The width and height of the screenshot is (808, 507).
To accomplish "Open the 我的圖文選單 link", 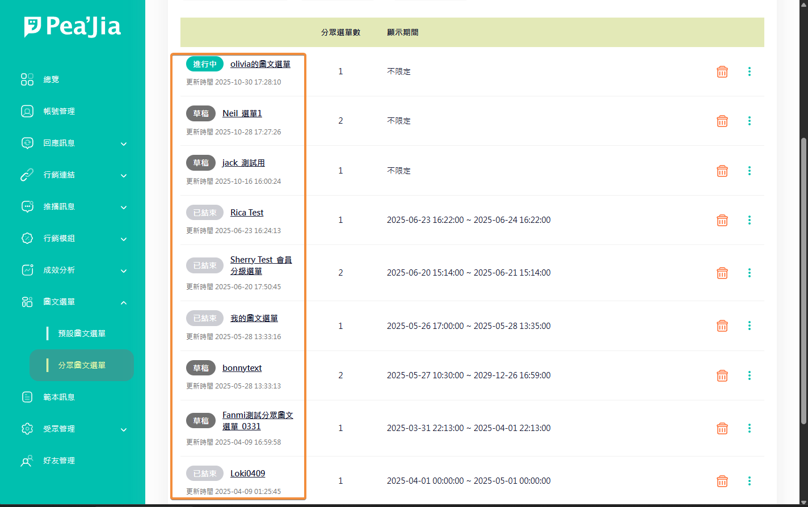I will 254,319.
